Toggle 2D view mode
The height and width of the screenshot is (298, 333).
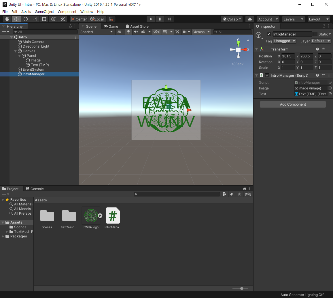click(x=119, y=32)
